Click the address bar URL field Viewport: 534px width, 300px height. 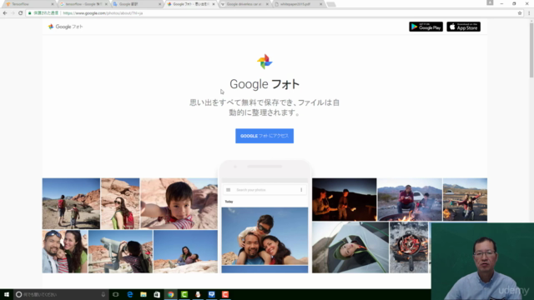(273, 13)
